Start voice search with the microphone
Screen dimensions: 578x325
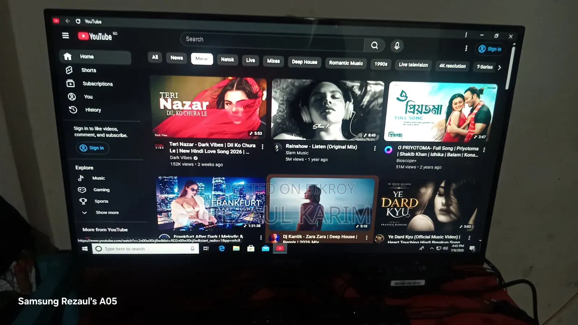[397, 46]
